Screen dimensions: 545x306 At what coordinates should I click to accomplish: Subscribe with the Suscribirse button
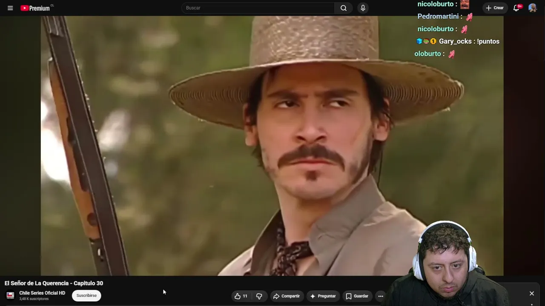point(86,296)
